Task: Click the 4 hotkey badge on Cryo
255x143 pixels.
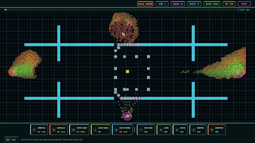Action: pos(177,130)
